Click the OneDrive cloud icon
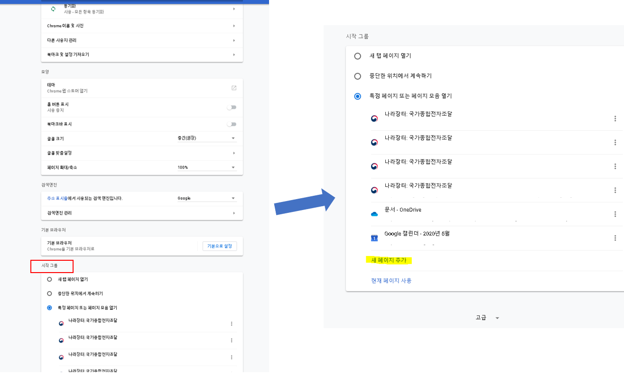 pyautogui.click(x=374, y=214)
